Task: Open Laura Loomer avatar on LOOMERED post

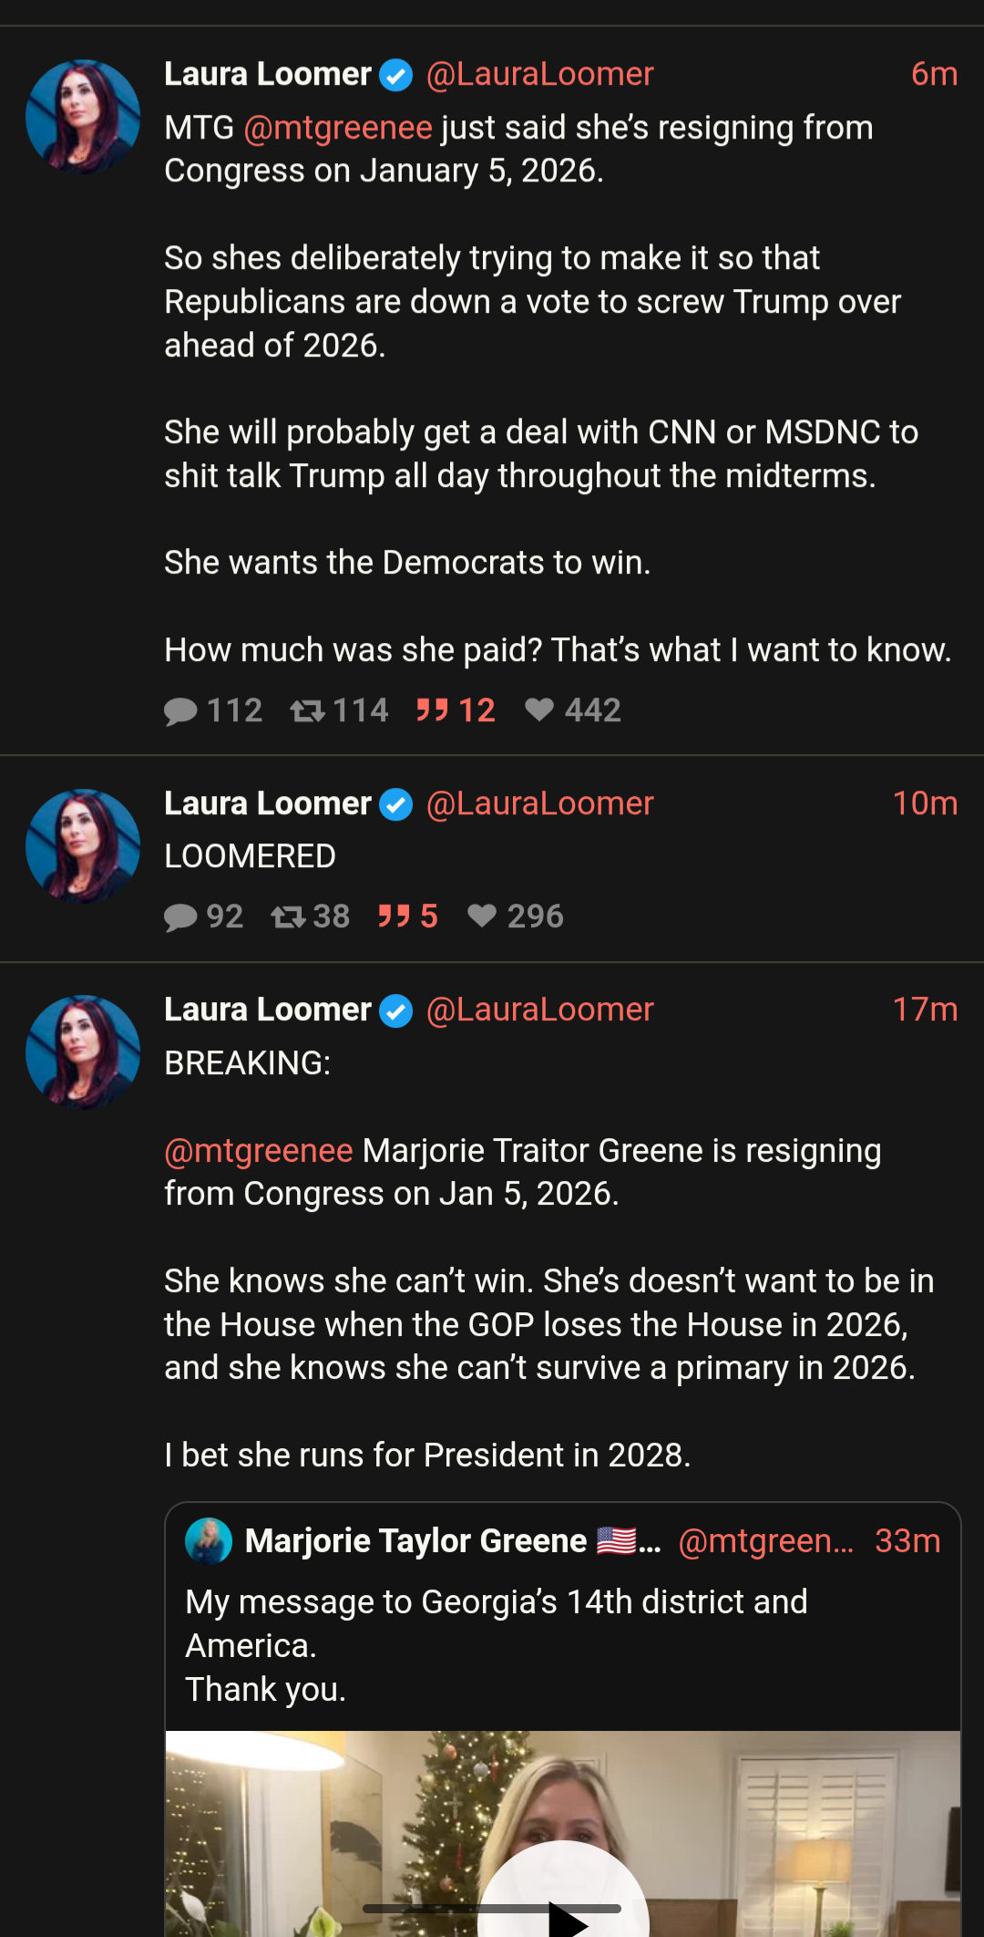Action: (83, 846)
